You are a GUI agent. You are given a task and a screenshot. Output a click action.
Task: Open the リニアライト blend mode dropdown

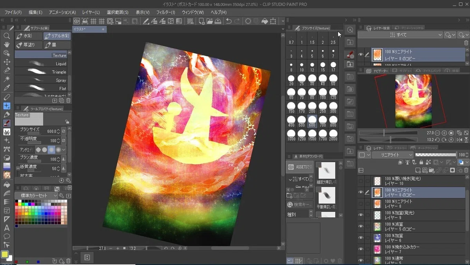click(x=392, y=155)
